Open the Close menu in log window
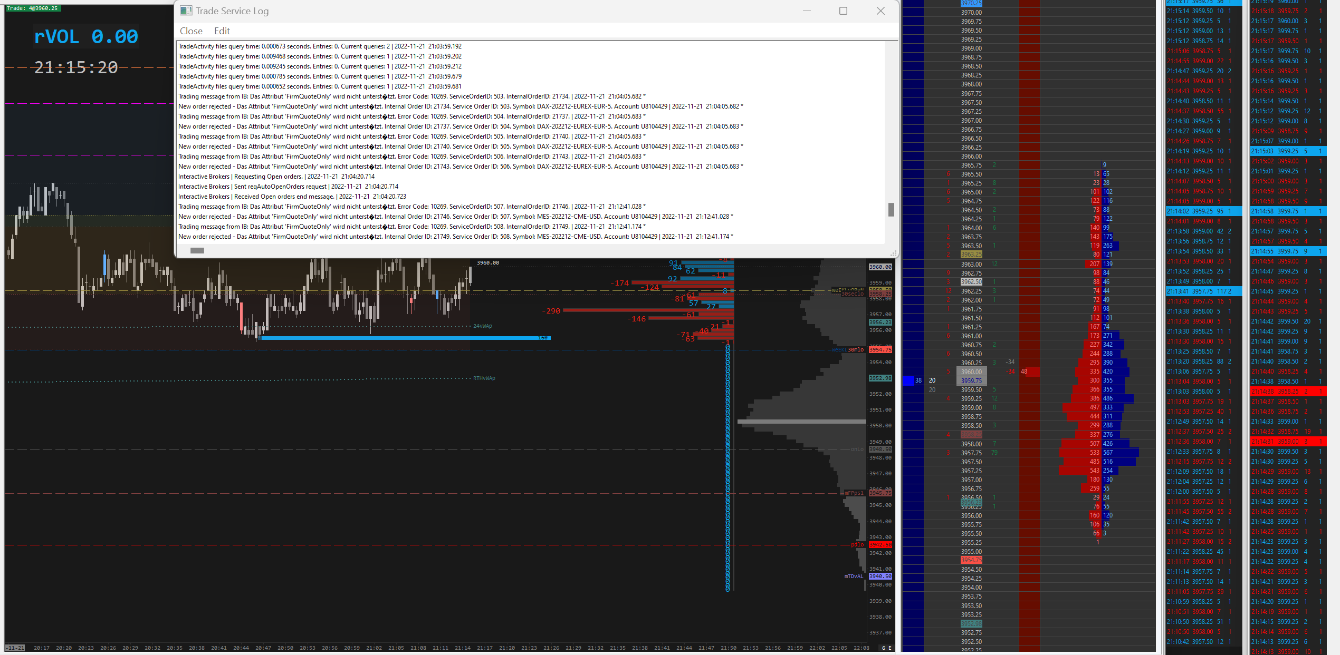Screen dimensions: 1340x655 click(x=191, y=31)
